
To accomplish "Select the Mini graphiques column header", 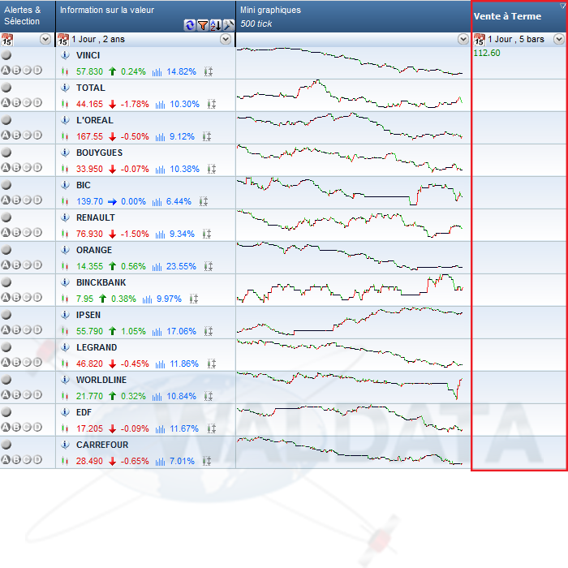I will point(353,16).
